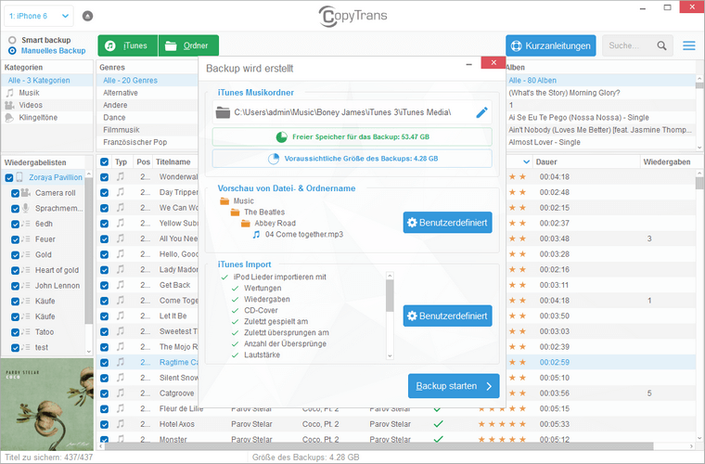This screenshot has width=705, height=464.
Task: Open the hamburger menu icon
Action: coord(689,45)
